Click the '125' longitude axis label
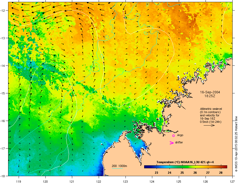 [179, 181]
